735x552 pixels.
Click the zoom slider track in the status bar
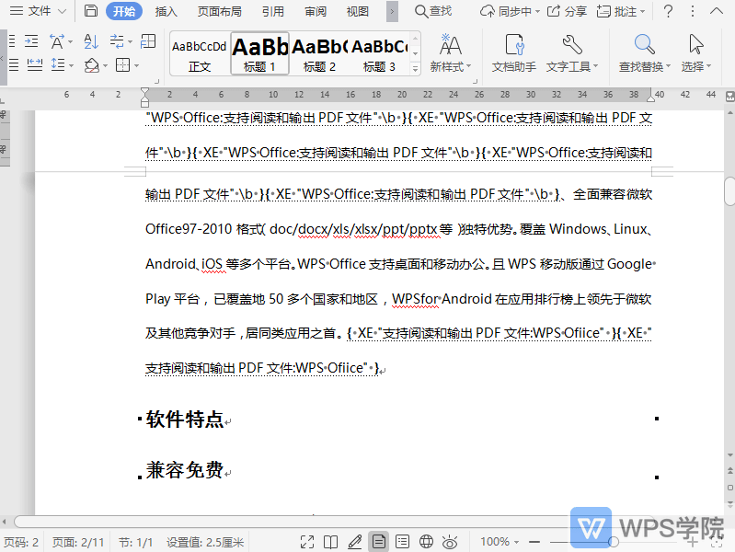(589, 542)
